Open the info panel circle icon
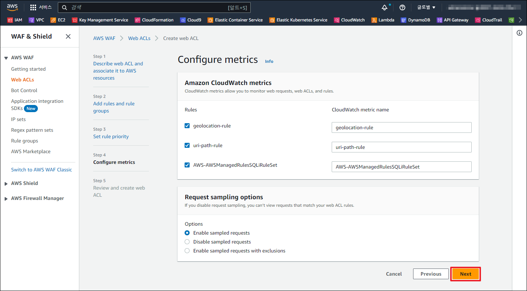The image size is (527, 291). (x=520, y=33)
